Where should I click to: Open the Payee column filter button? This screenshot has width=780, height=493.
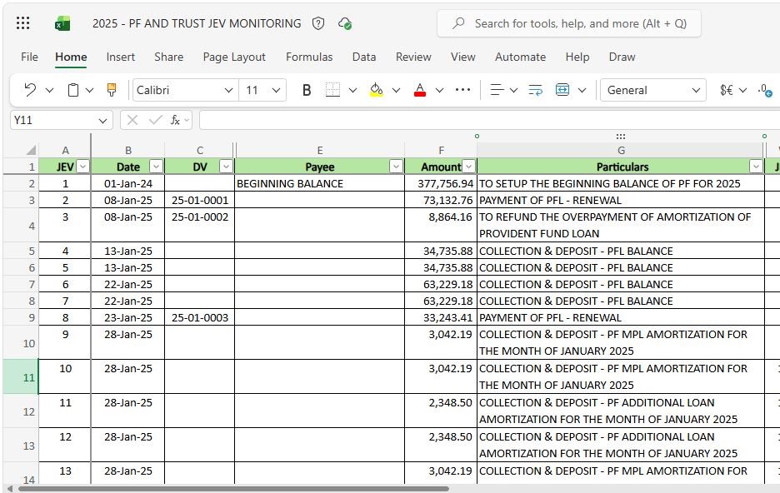click(396, 166)
